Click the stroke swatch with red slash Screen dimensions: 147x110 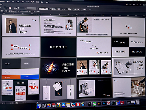pyautogui.click(x=10, y=8)
